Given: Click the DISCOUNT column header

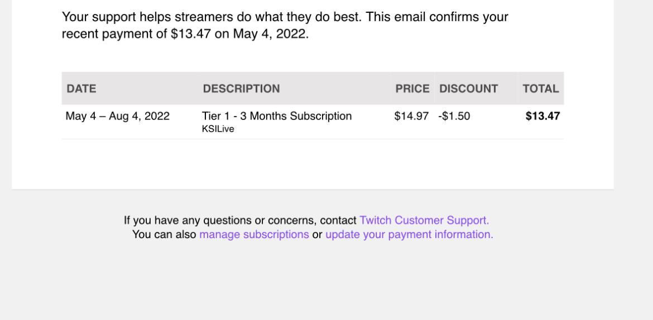Looking at the screenshot, I should (468, 89).
